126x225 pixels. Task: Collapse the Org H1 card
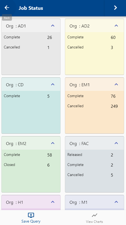(53, 202)
